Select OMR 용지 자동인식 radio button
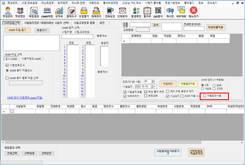The height and width of the screenshot is (165, 245). pos(7,70)
